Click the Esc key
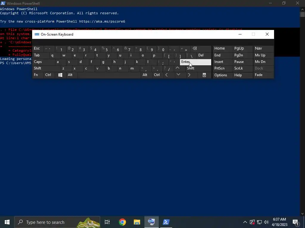 (38, 48)
